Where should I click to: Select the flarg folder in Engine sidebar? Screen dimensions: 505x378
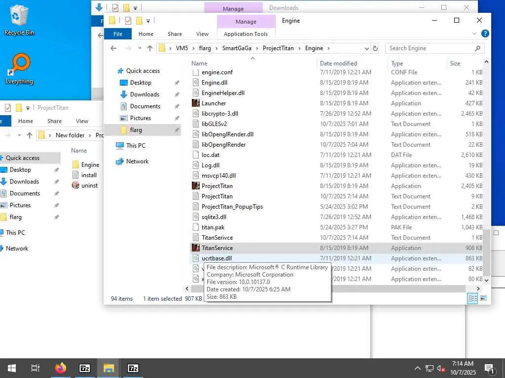pyautogui.click(x=135, y=130)
